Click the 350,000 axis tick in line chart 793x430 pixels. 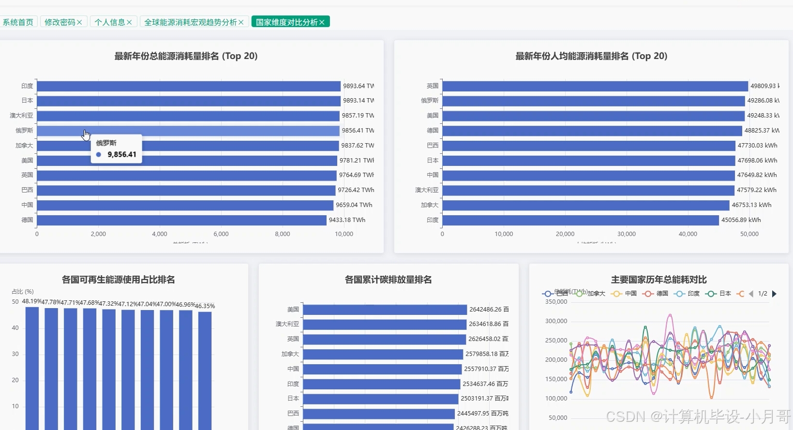(556, 302)
